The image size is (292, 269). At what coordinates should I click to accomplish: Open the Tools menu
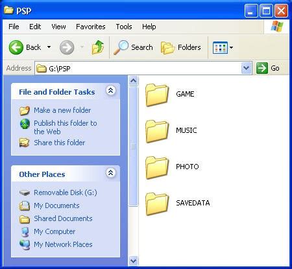124,27
